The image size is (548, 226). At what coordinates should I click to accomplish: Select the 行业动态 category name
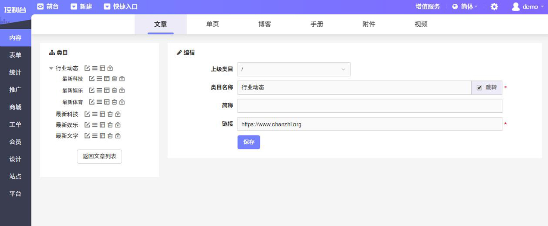tap(67, 68)
